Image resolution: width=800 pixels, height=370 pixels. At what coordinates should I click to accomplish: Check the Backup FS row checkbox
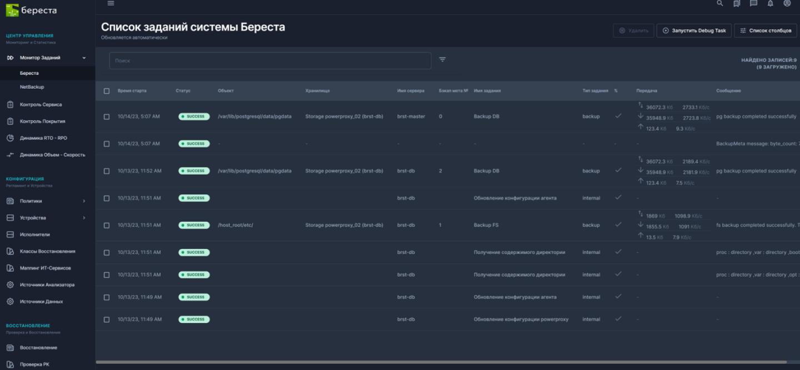click(x=107, y=225)
